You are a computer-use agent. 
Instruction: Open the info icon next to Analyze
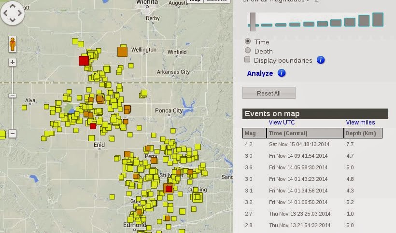(282, 73)
